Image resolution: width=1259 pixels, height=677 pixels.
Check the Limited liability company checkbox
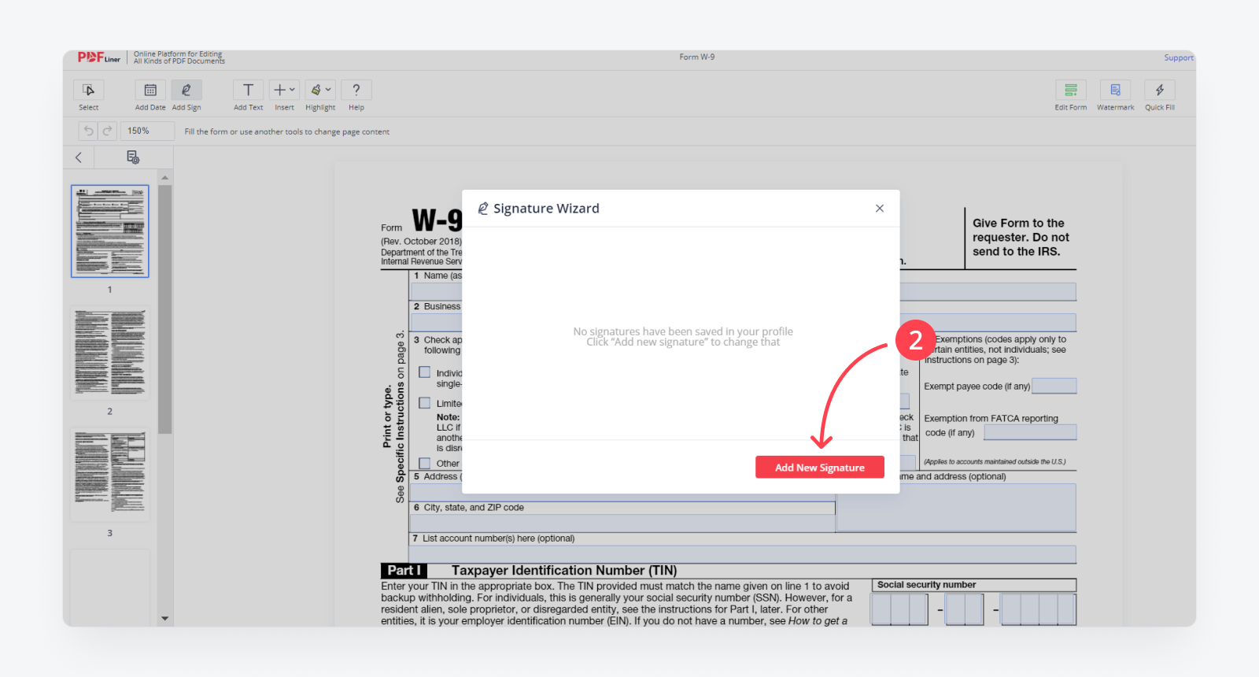pyautogui.click(x=425, y=403)
